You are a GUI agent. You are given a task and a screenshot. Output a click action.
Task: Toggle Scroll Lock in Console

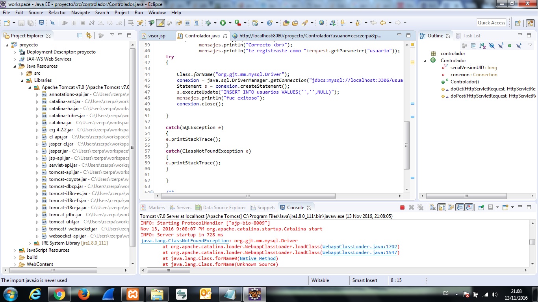(x=442, y=207)
